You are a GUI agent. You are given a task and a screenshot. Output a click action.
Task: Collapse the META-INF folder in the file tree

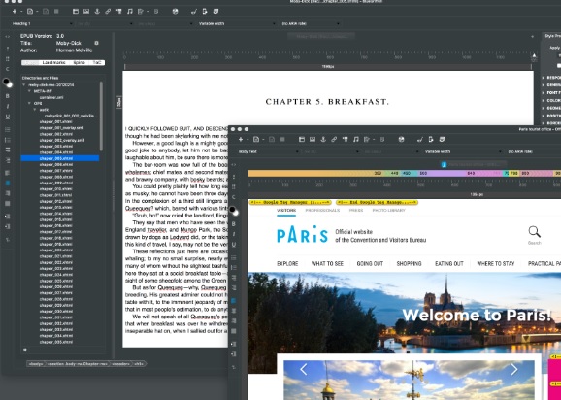click(30, 91)
